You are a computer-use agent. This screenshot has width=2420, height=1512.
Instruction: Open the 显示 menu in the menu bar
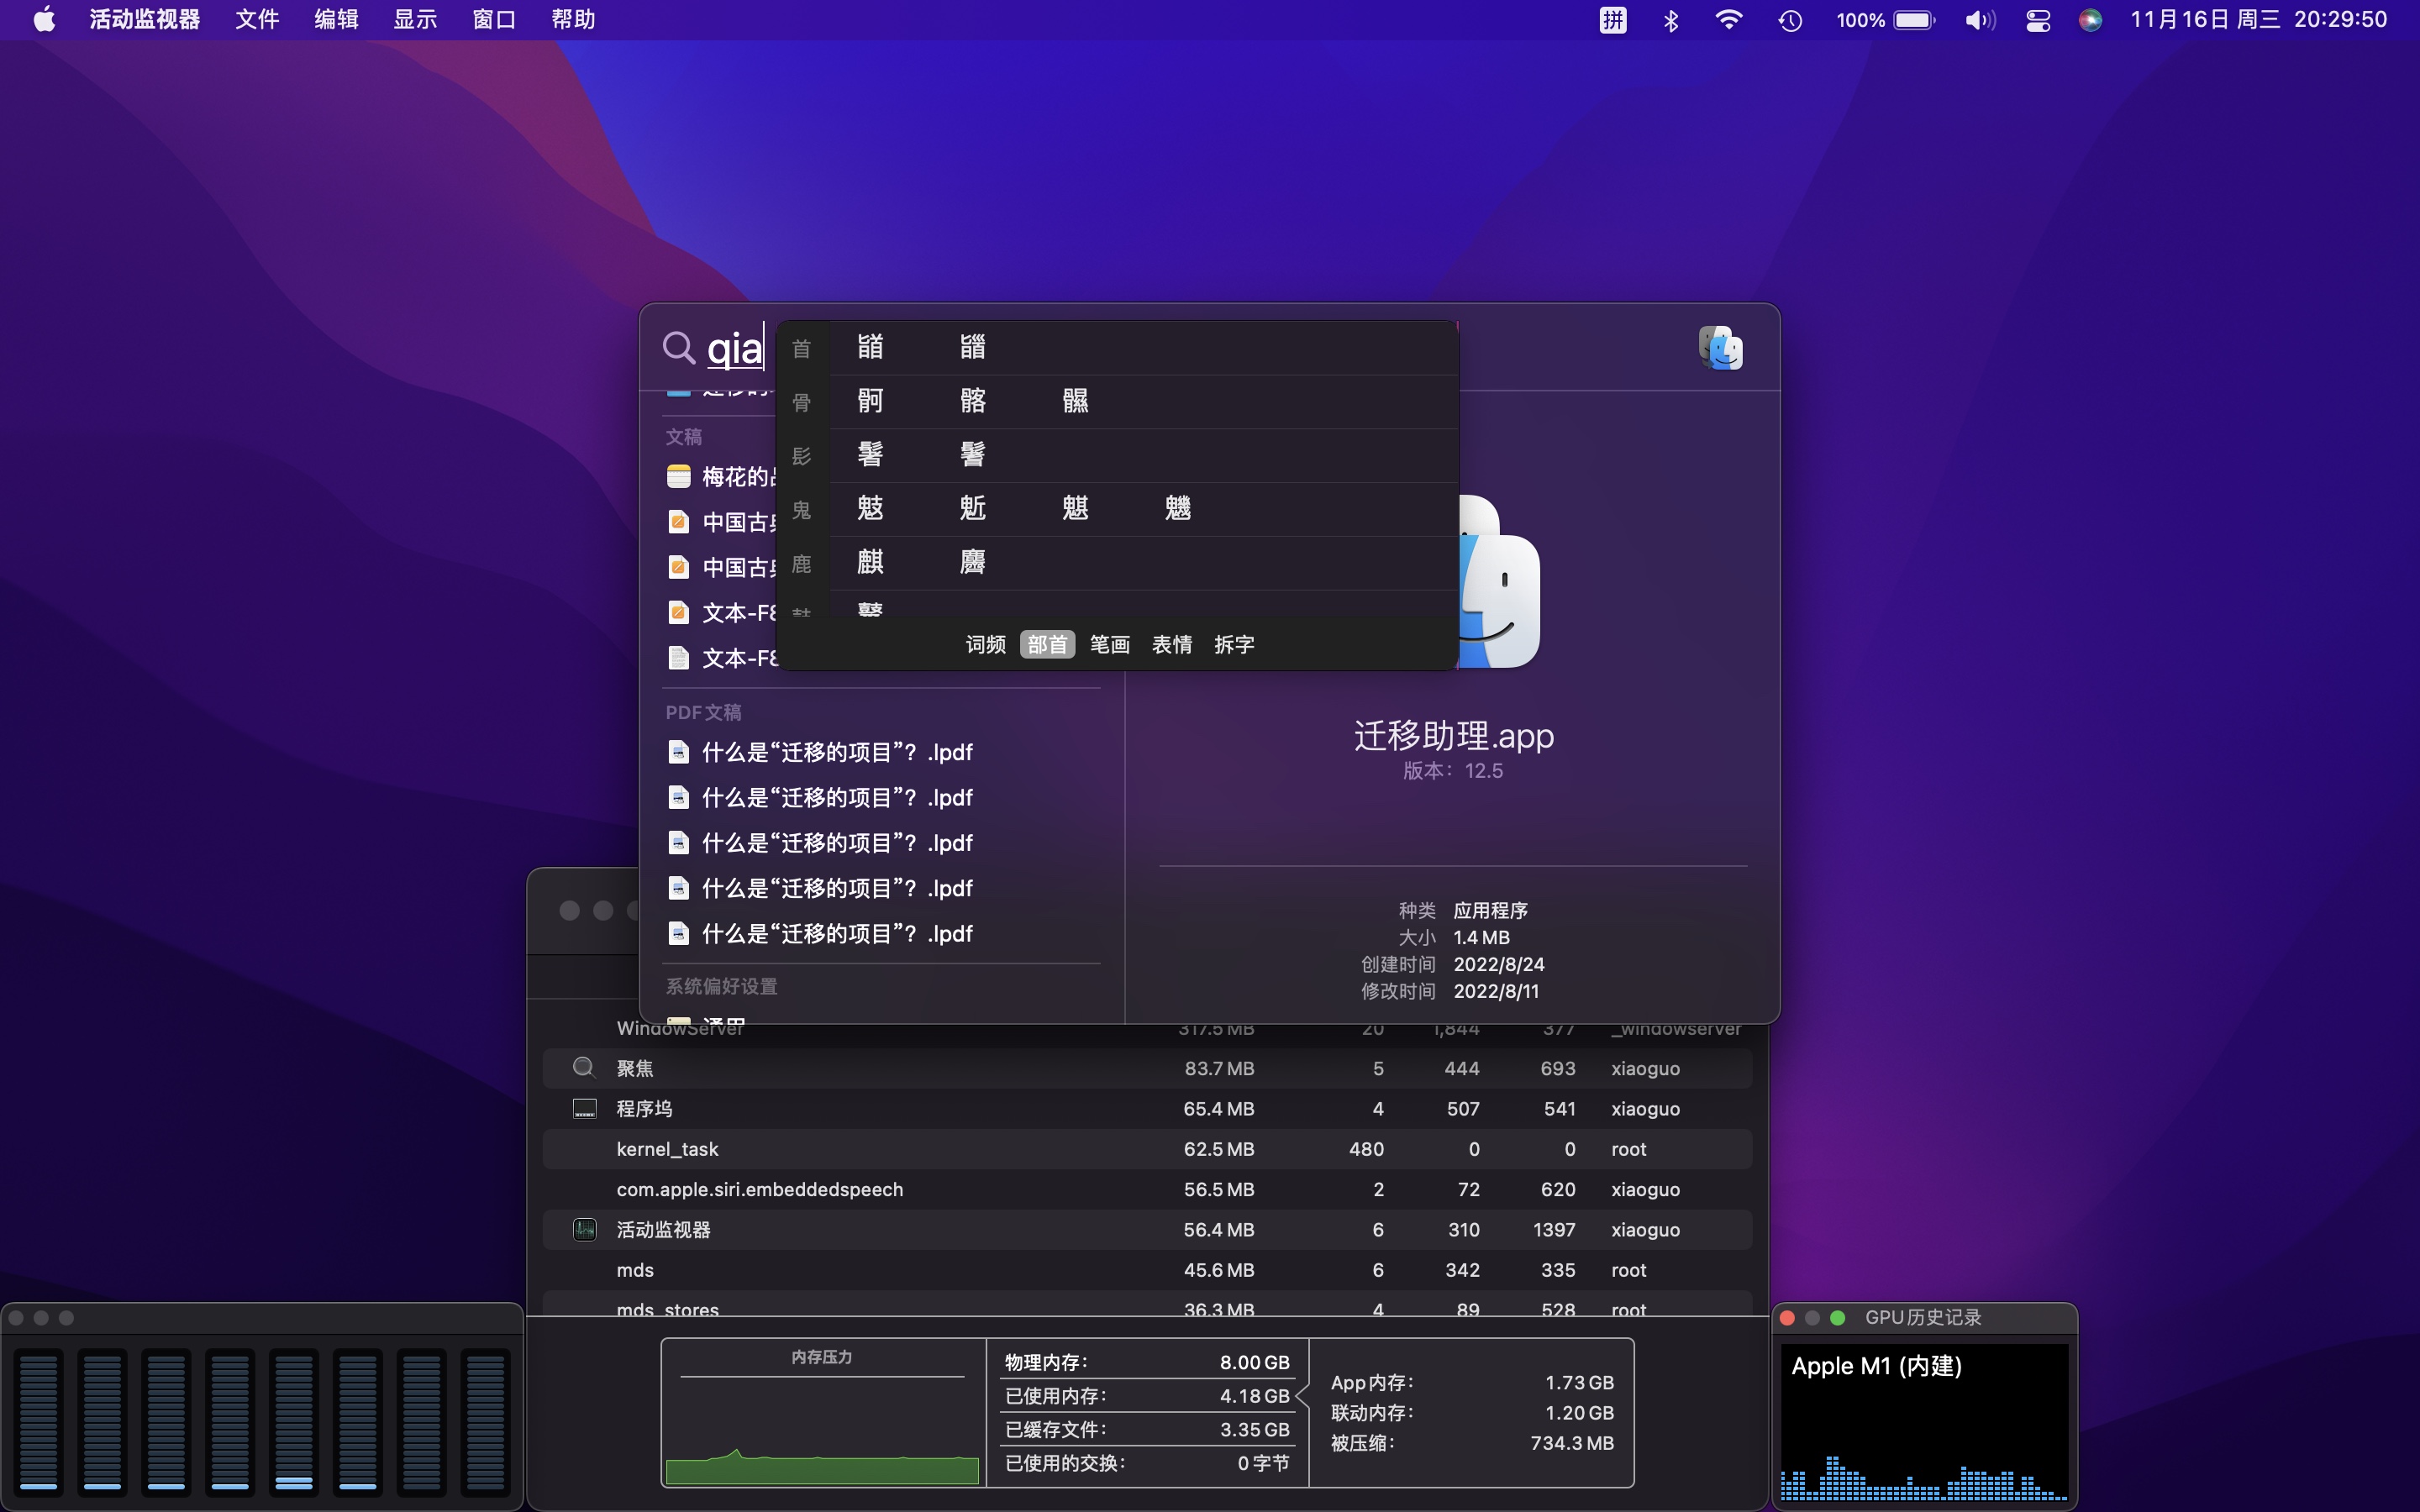(x=415, y=20)
